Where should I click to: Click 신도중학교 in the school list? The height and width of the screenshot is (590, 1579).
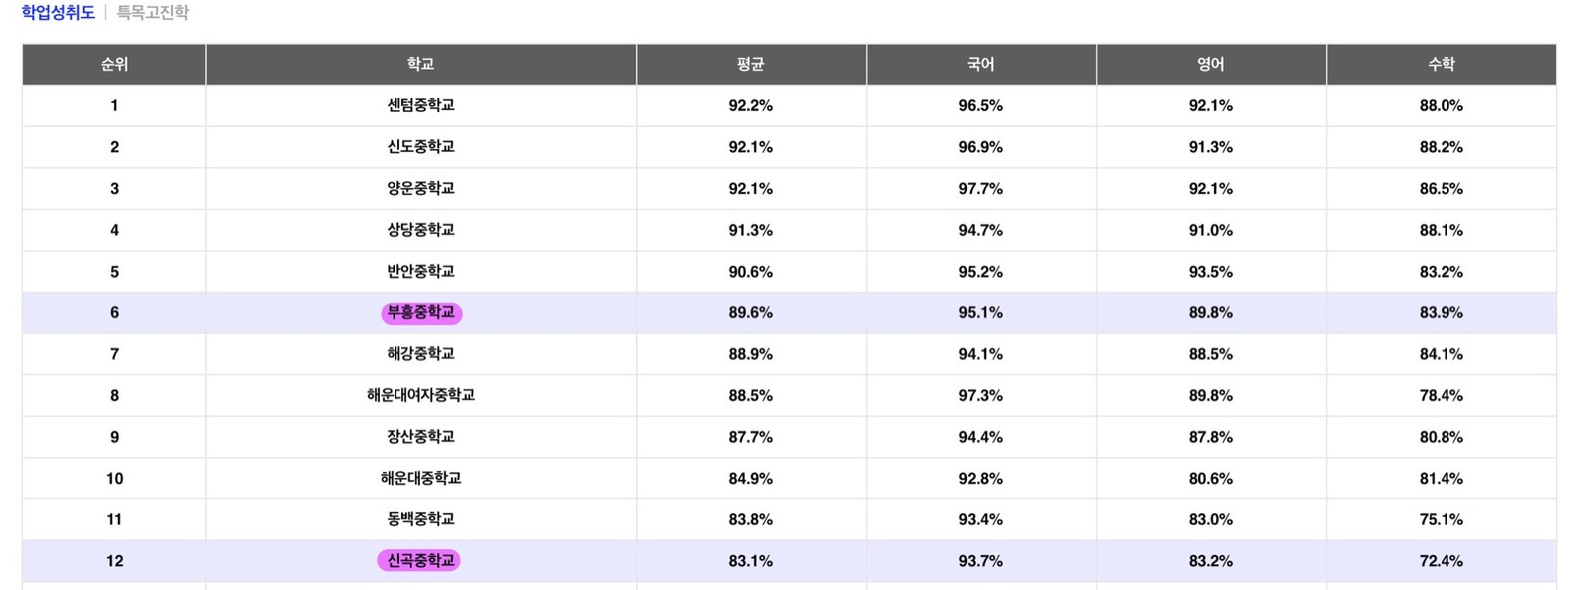[421, 147]
